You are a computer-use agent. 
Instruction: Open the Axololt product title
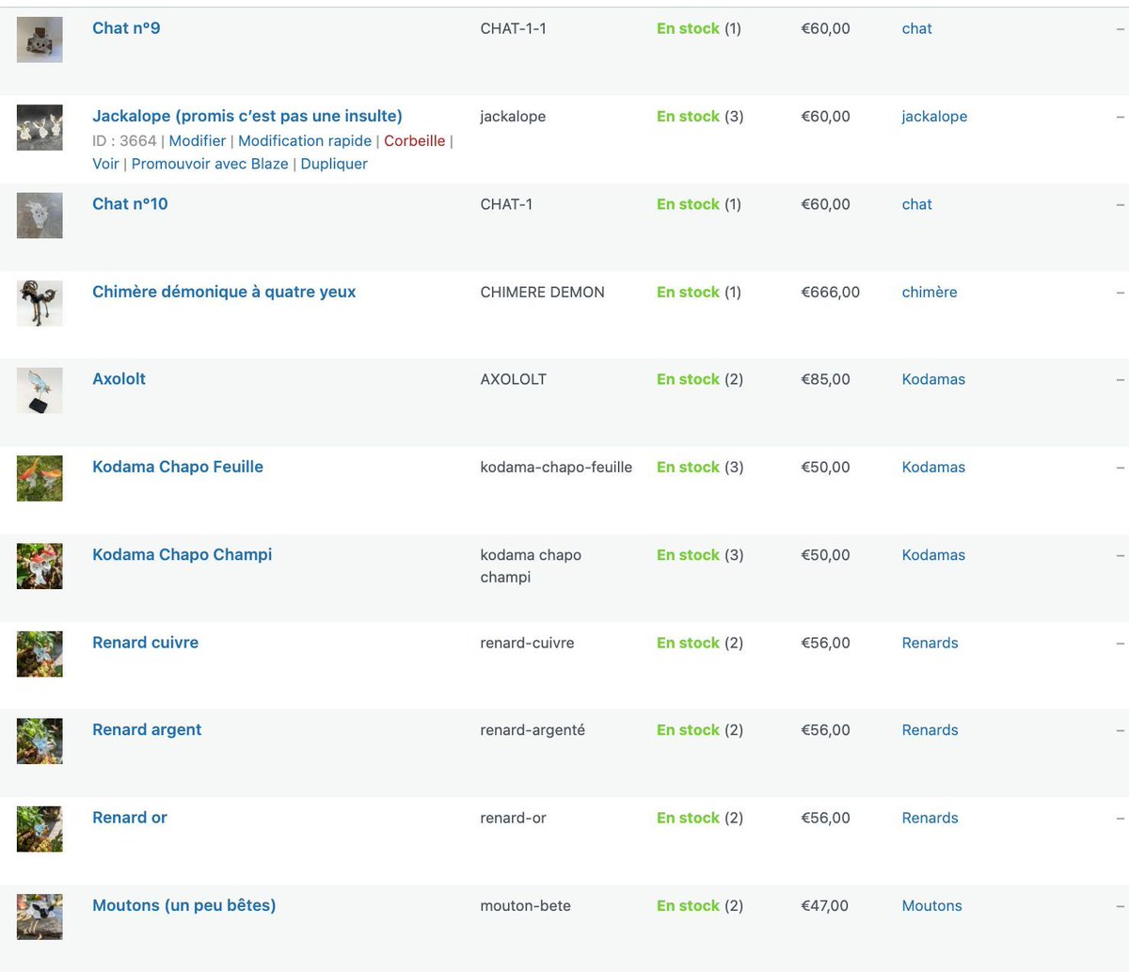[x=119, y=379]
